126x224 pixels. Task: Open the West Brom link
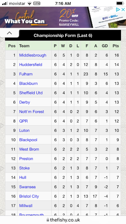pyautogui.click(x=29, y=149)
